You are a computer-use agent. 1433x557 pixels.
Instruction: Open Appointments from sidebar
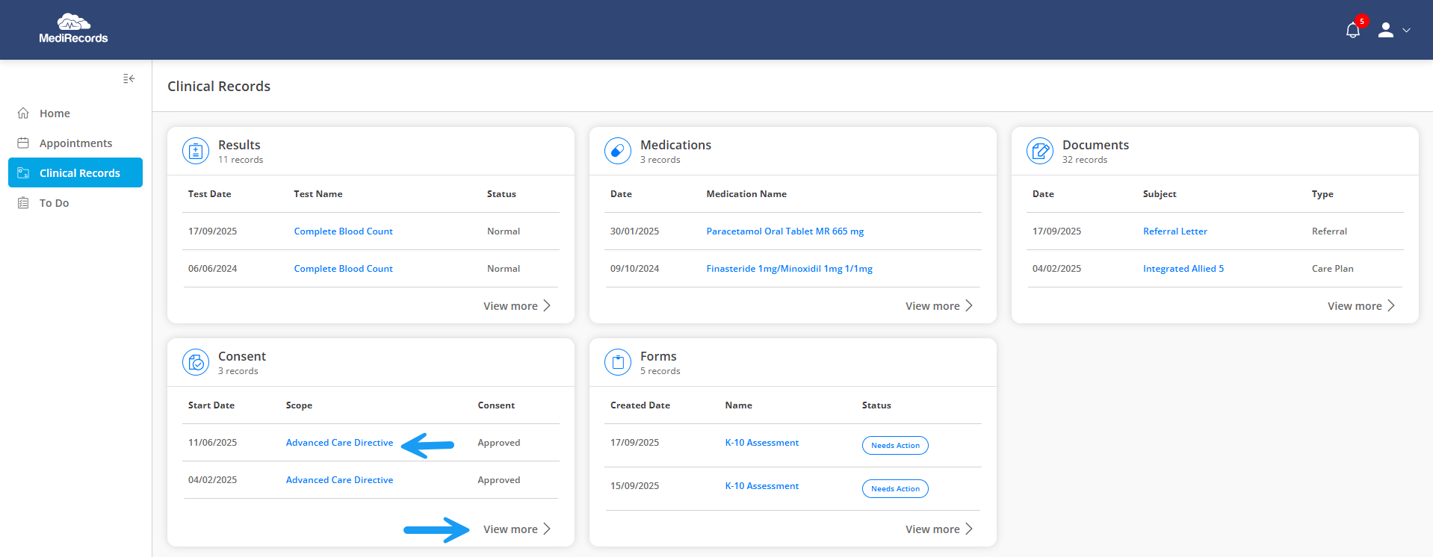point(75,143)
